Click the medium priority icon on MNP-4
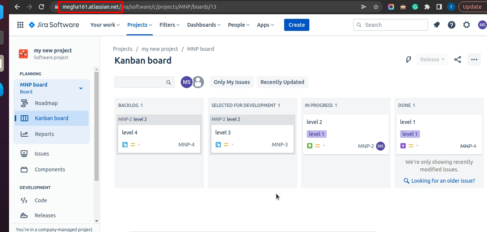 [133, 145]
